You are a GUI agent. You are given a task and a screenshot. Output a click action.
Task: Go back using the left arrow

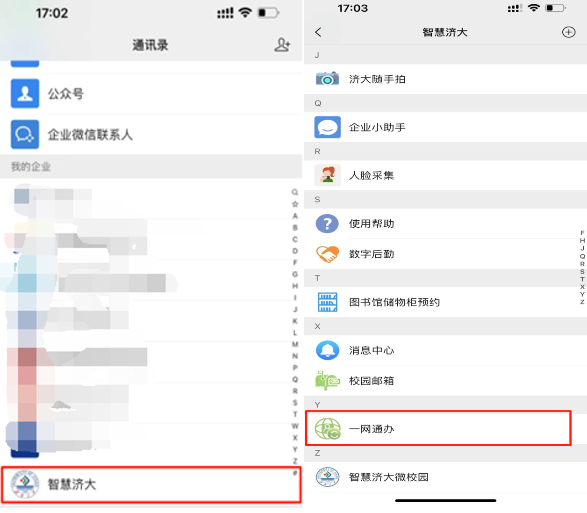click(318, 32)
